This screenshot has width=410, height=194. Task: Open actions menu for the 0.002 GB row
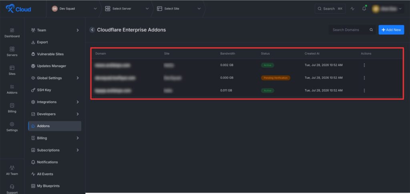[364, 65]
